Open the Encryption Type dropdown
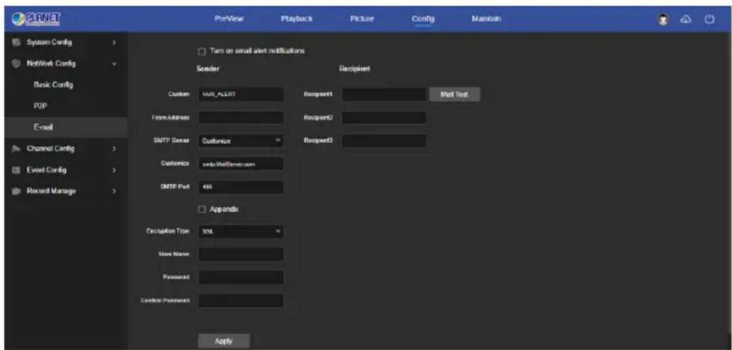 pyautogui.click(x=240, y=232)
